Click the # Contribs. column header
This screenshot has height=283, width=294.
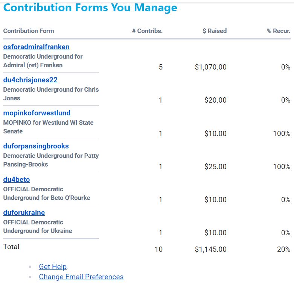pyautogui.click(x=147, y=31)
